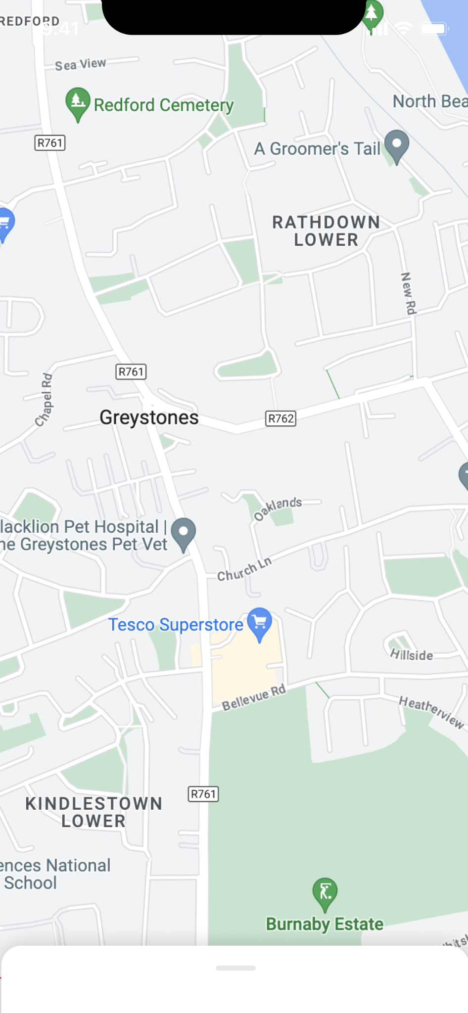Select the gray pin at right edge
This screenshot has height=1013, width=468.
(x=464, y=476)
